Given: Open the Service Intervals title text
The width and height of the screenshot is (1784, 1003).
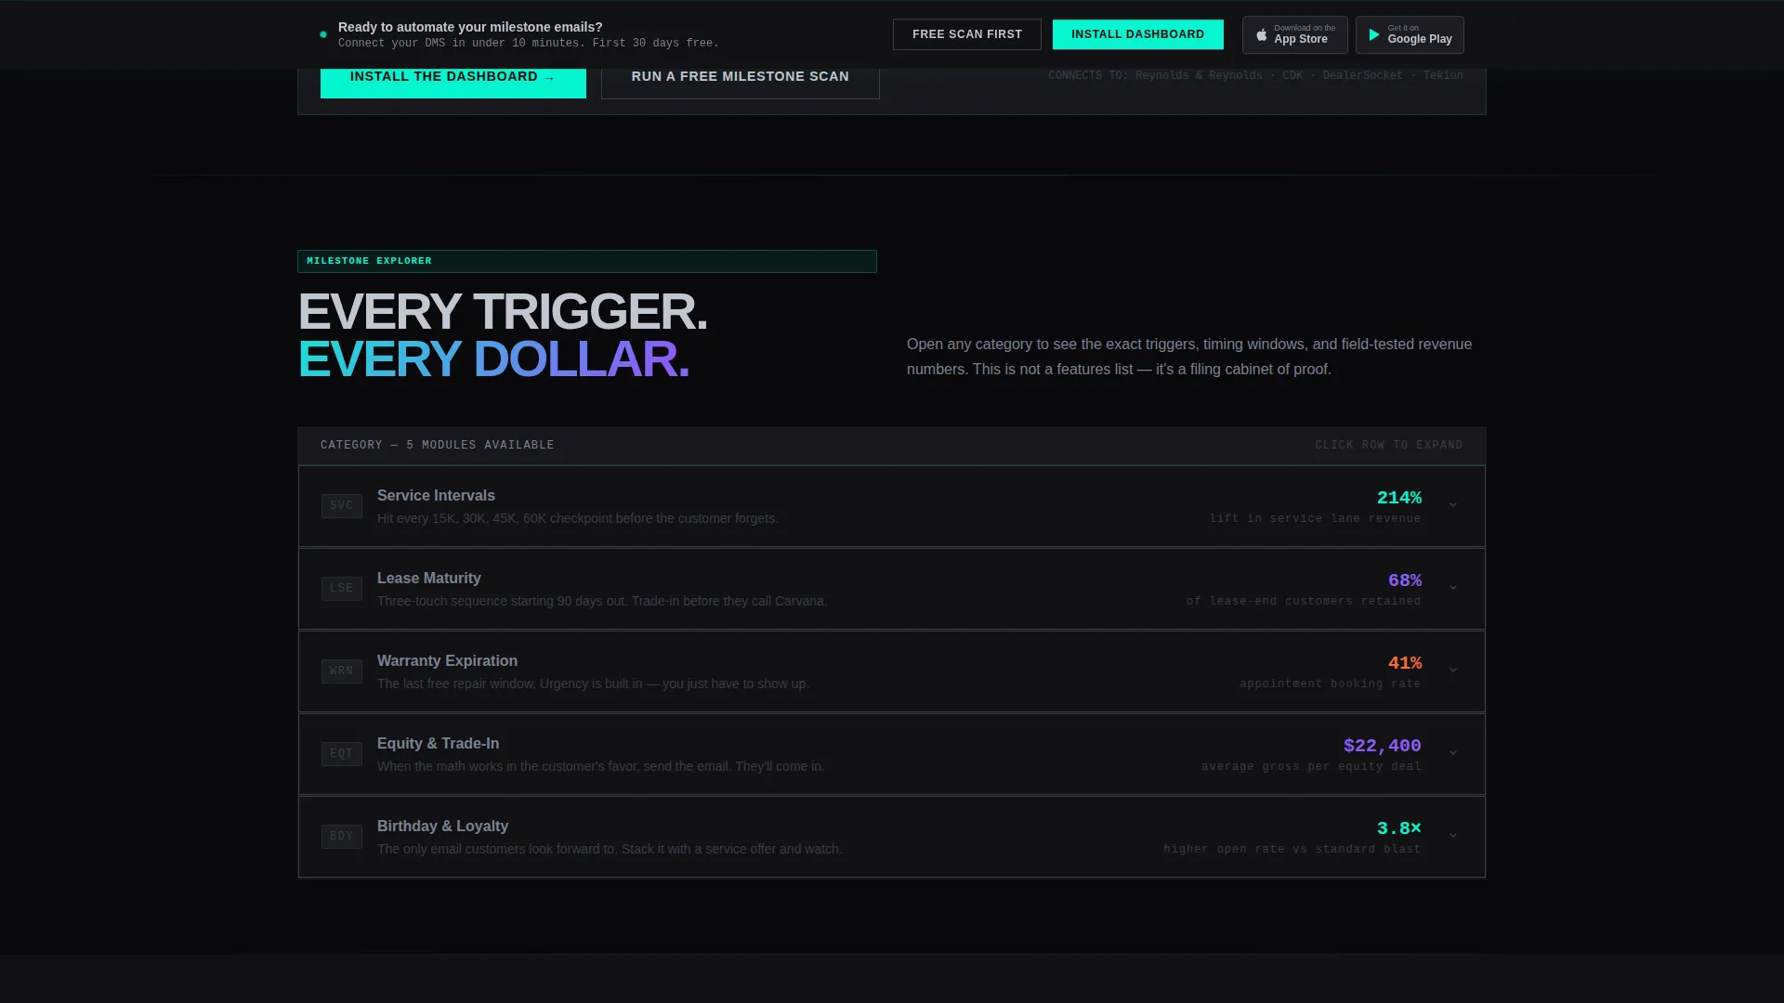Looking at the screenshot, I should coord(436,496).
